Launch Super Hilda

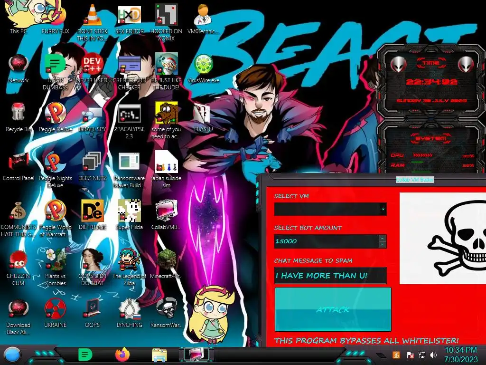pyautogui.click(x=129, y=215)
